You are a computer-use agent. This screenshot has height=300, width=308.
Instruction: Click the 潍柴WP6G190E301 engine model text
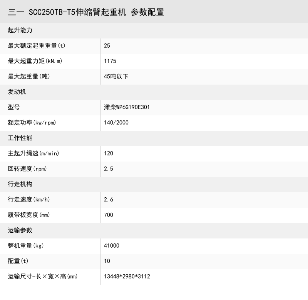click(x=127, y=107)
